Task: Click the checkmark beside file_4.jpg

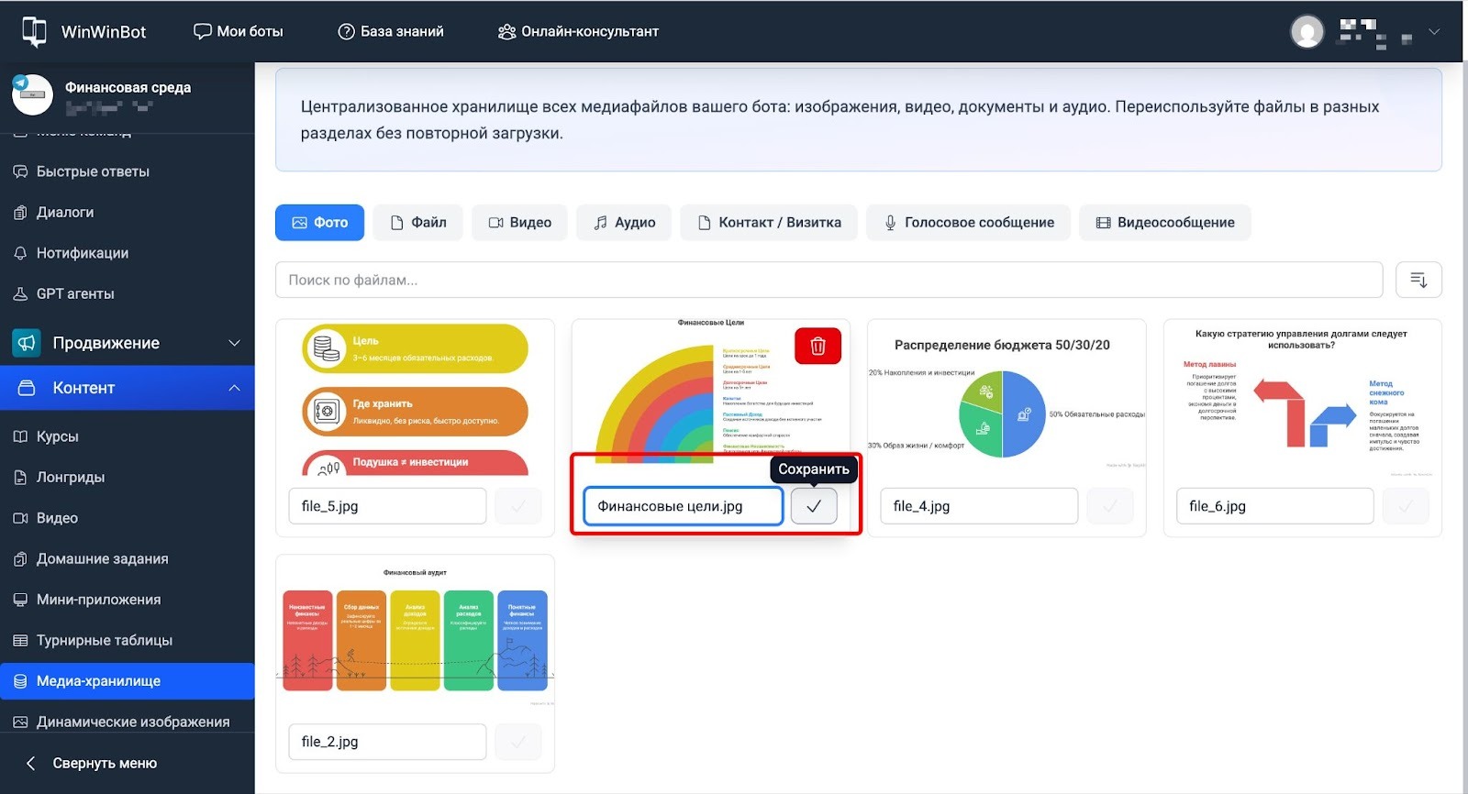Action: click(1110, 506)
